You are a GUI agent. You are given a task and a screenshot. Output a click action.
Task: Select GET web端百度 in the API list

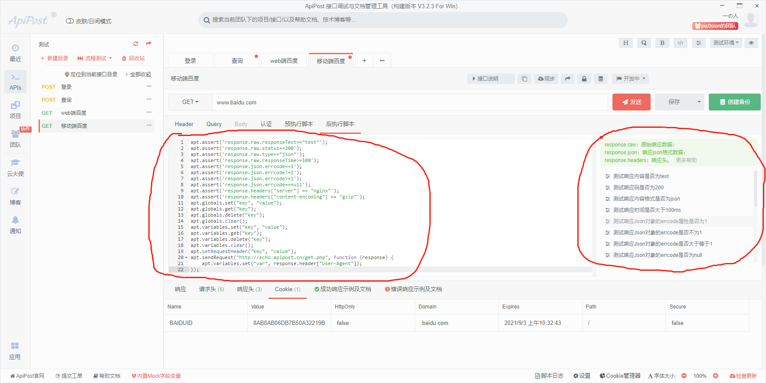[x=96, y=113]
